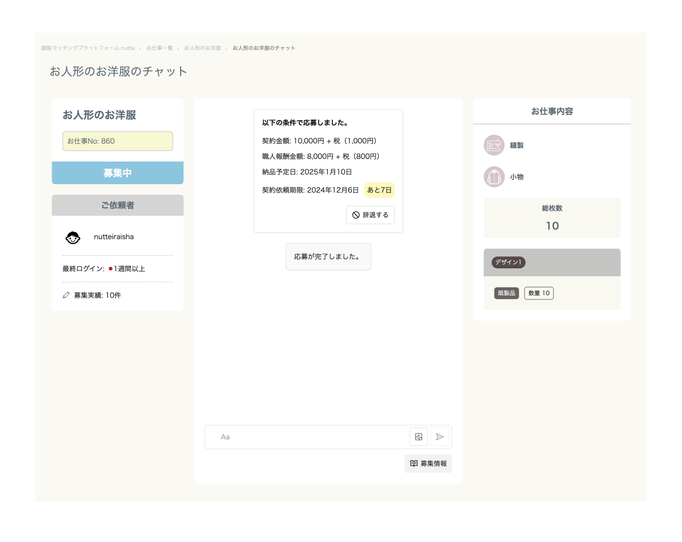The height and width of the screenshot is (542, 682).
Task: Open the お人形のお洋服 breadcrumb link
Action: click(203, 48)
